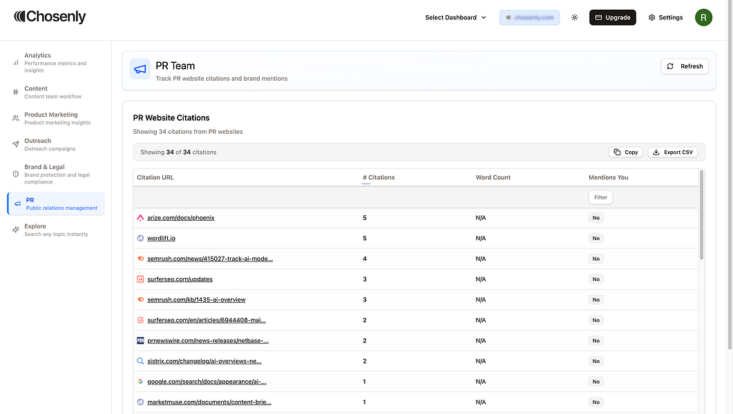This screenshot has width=733, height=414.
Task: Click the prnewswire.com favicon icon
Action: point(140,341)
